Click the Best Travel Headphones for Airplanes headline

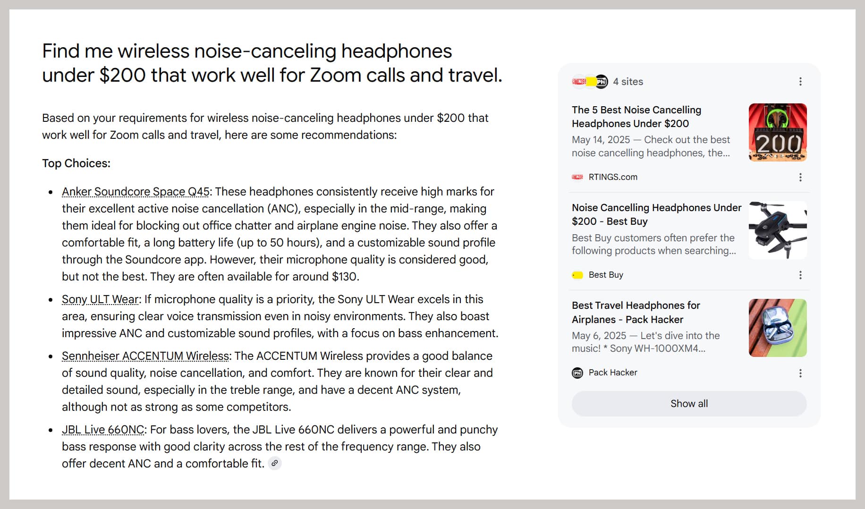635,313
